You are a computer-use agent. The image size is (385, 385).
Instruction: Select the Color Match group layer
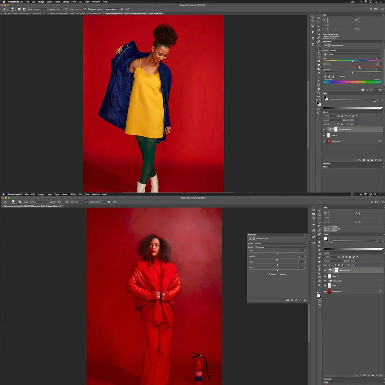pos(353,281)
